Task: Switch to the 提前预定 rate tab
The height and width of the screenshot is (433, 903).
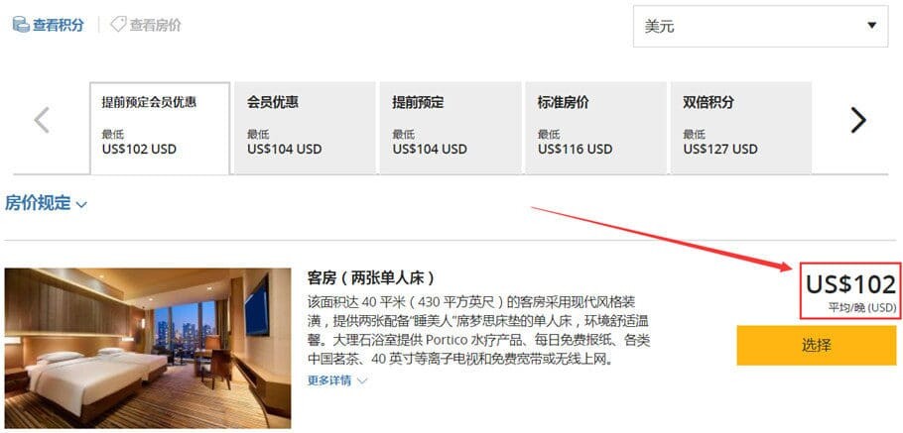Action: coord(451,128)
